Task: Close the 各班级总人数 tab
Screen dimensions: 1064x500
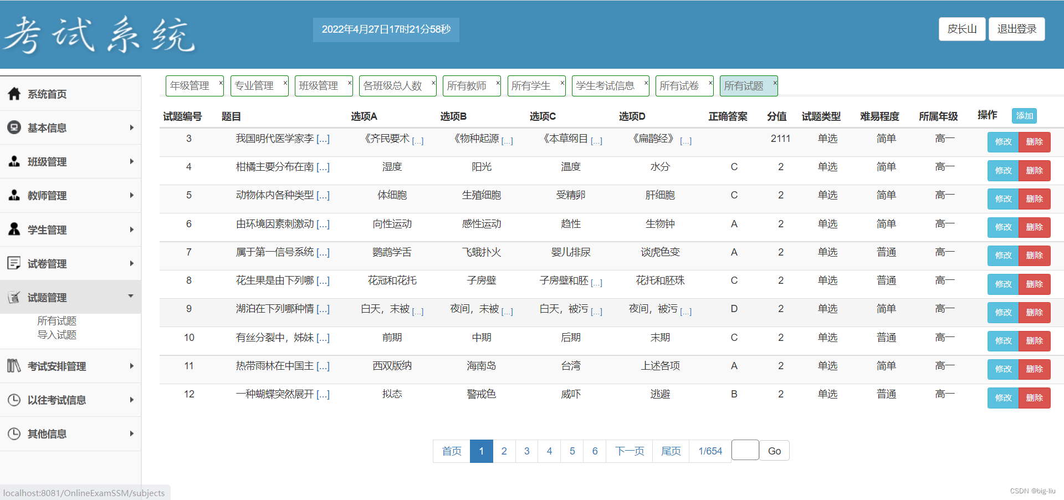Action: click(433, 83)
